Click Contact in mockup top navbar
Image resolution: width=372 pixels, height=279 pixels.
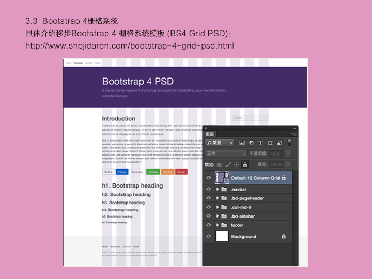pyautogui.click(x=89, y=63)
